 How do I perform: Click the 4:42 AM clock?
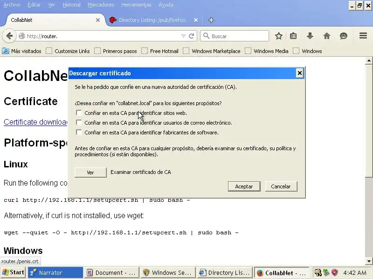pyautogui.click(x=355, y=272)
